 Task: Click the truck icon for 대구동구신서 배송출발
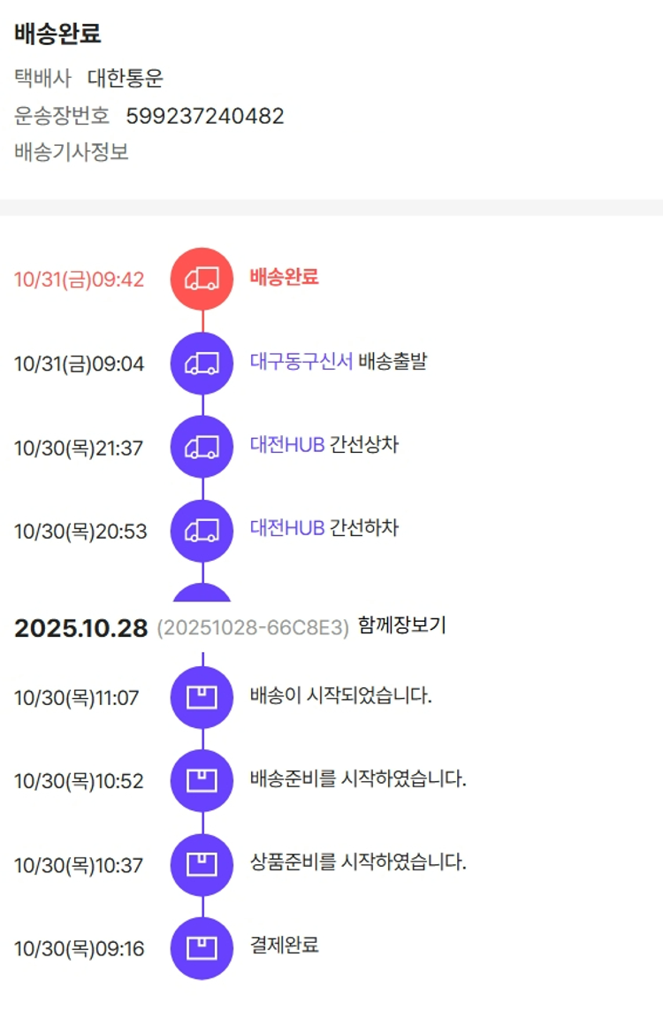coord(202,363)
